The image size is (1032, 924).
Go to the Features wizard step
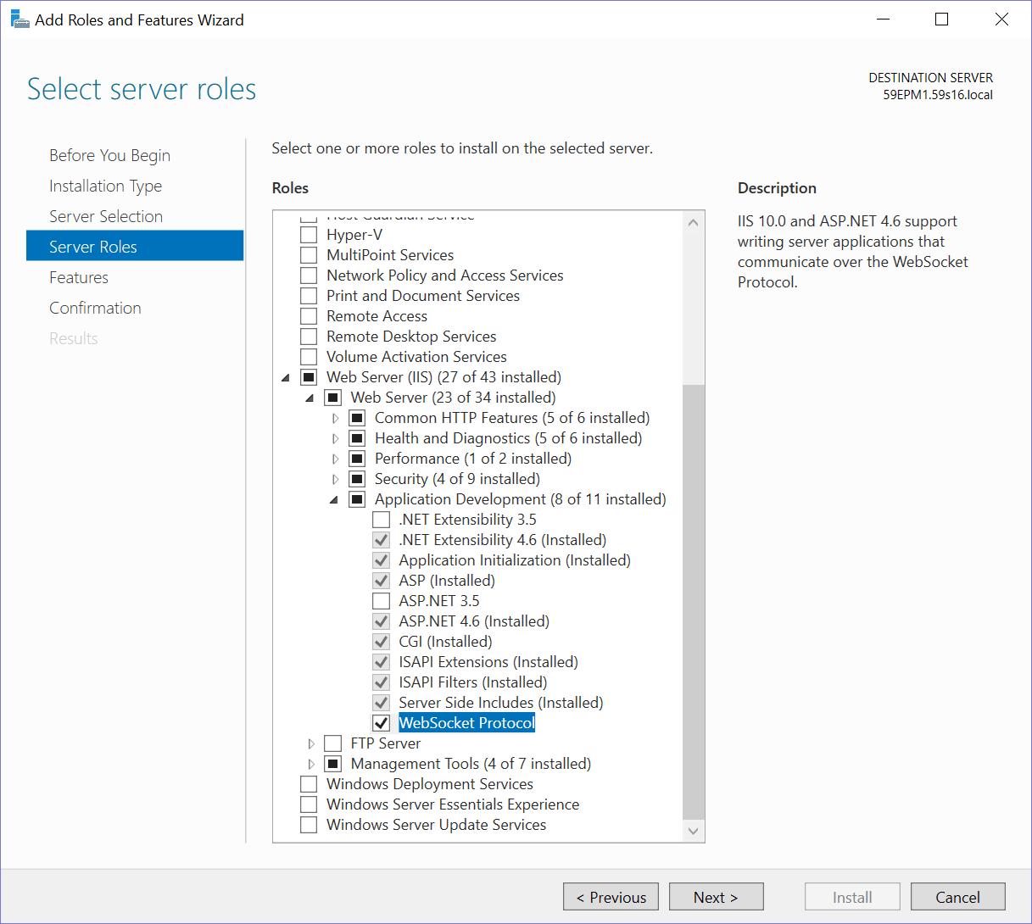(x=79, y=277)
